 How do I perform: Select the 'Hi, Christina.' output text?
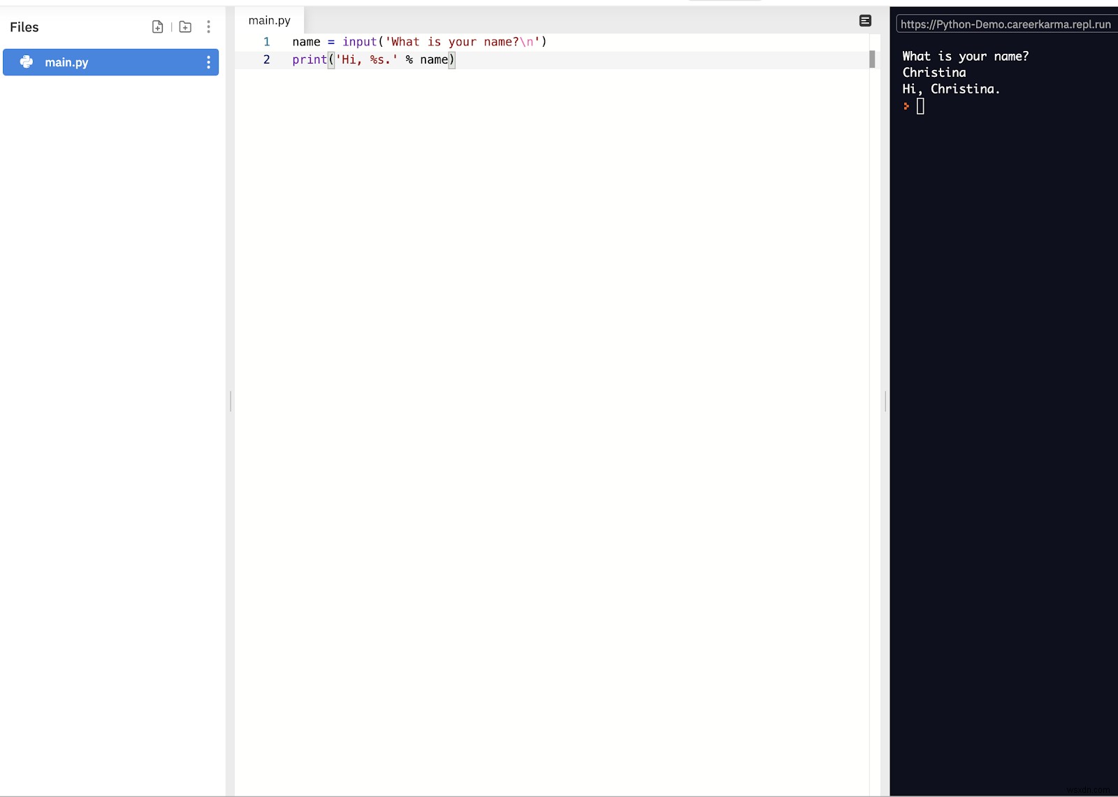pos(951,89)
